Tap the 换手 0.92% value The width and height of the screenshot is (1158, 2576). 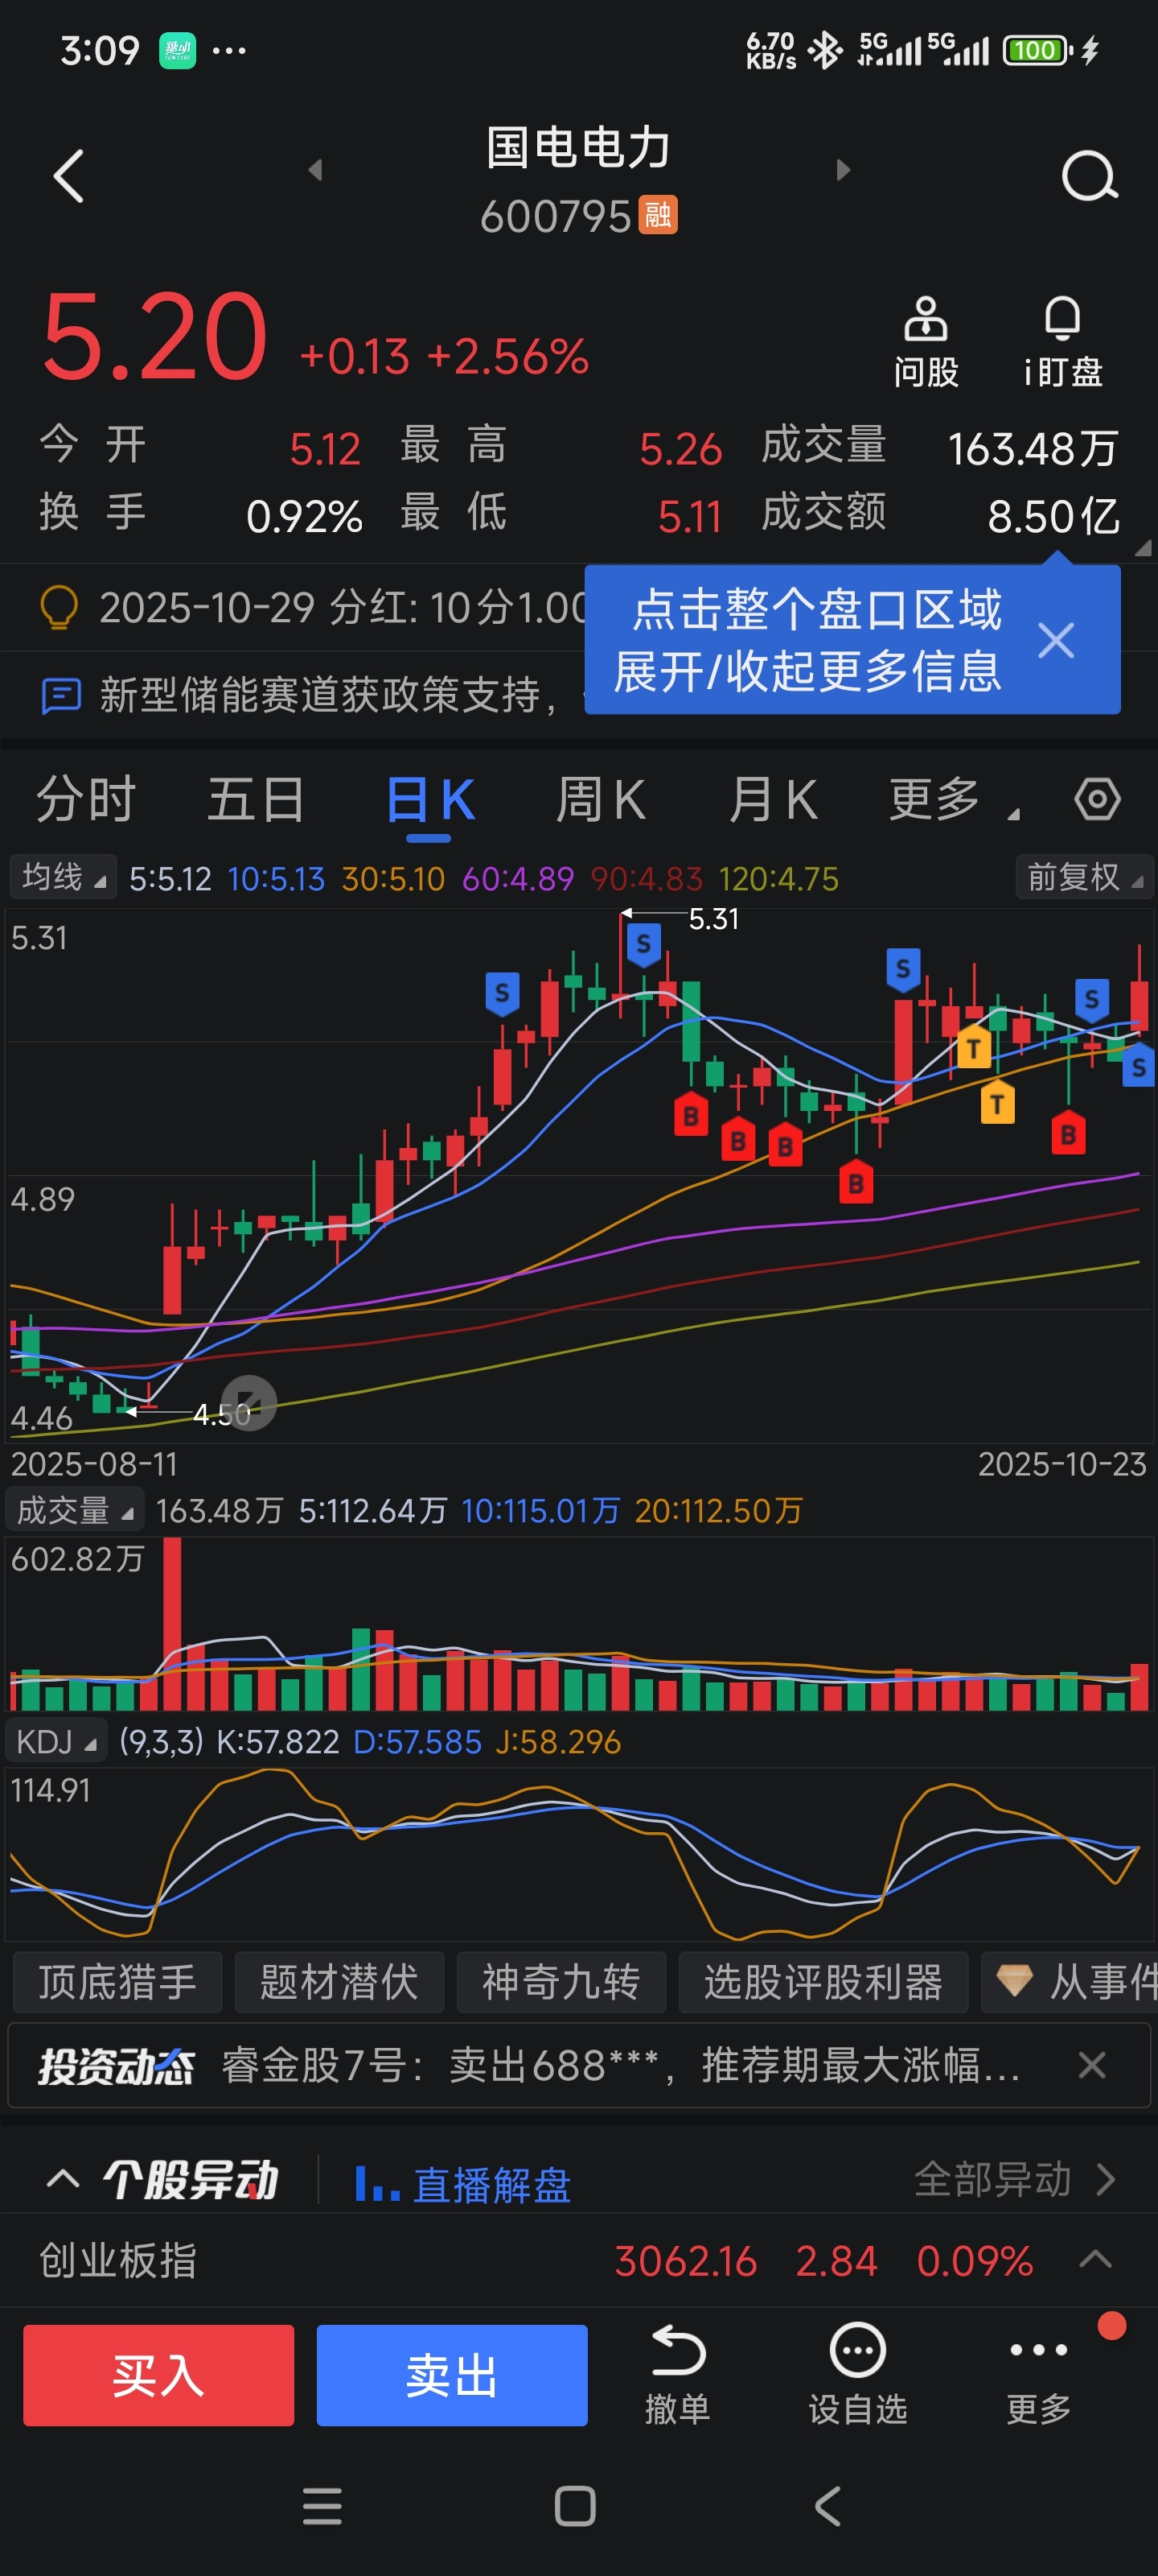click(x=304, y=516)
